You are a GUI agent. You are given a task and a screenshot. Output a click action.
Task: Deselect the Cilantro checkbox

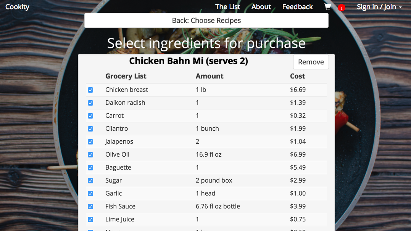(x=90, y=129)
